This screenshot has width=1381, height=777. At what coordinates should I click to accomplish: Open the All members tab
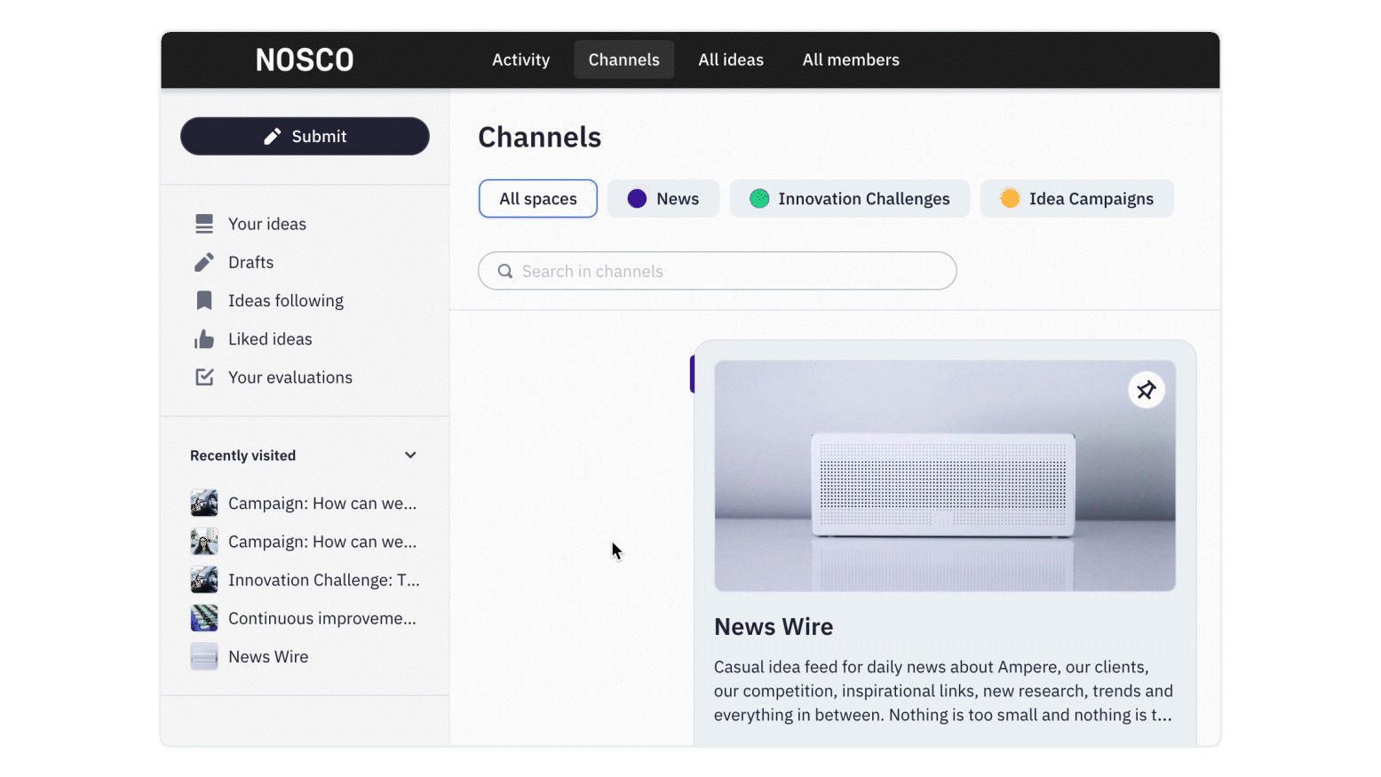pos(850,59)
